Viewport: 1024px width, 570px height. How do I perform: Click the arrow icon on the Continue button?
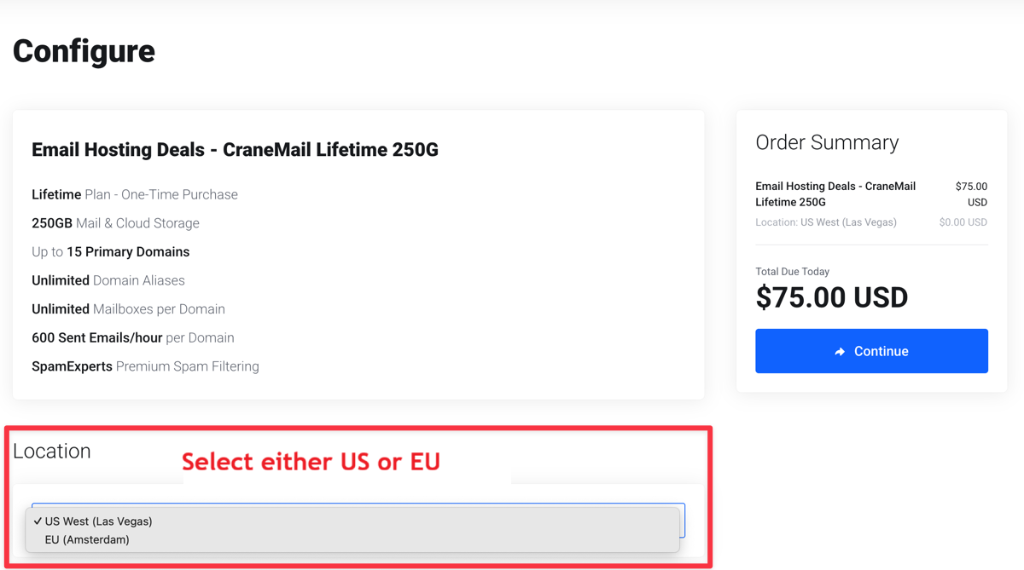click(840, 352)
